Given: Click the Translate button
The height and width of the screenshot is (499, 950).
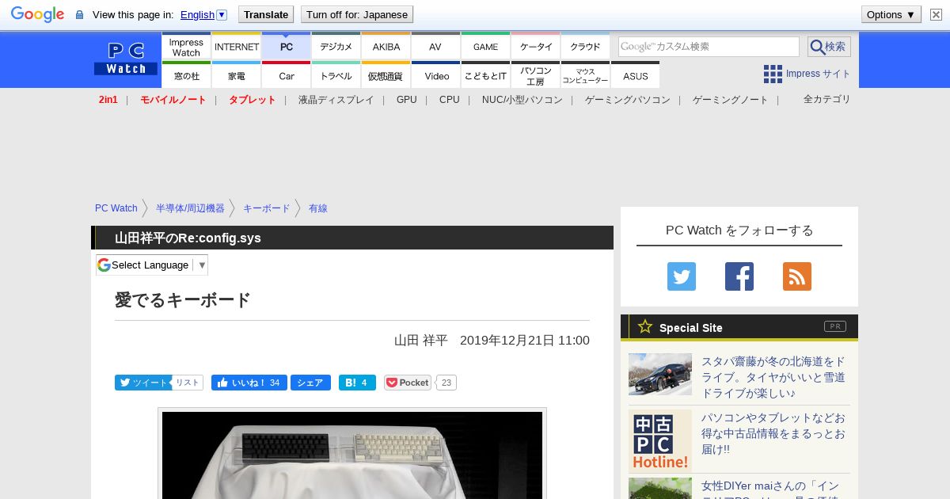Looking at the screenshot, I should pyautogui.click(x=265, y=14).
